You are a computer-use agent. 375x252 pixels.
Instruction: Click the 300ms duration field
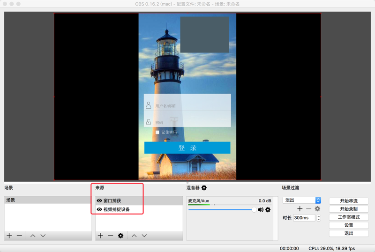click(304, 218)
